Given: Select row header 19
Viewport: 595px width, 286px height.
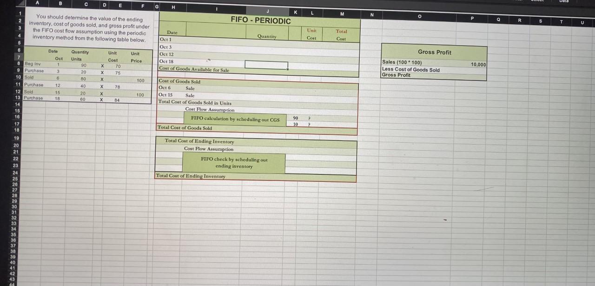Looking at the screenshot, I should (16, 138).
